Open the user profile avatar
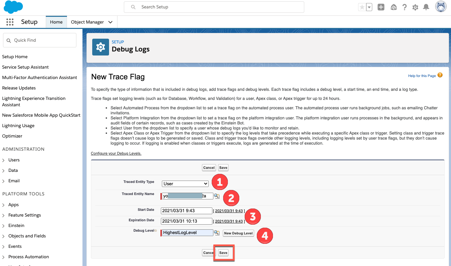The height and width of the screenshot is (266, 451). point(441,7)
